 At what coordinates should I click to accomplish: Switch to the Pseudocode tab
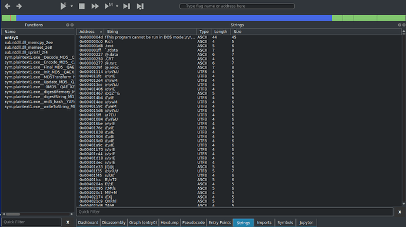194,222
